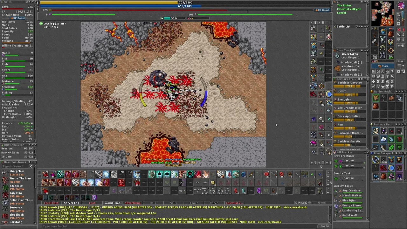The image size is (407, 229).
Task: Clear the Boss Cooldowns search field
Action: pyautogui.click(x=31, y=166)
